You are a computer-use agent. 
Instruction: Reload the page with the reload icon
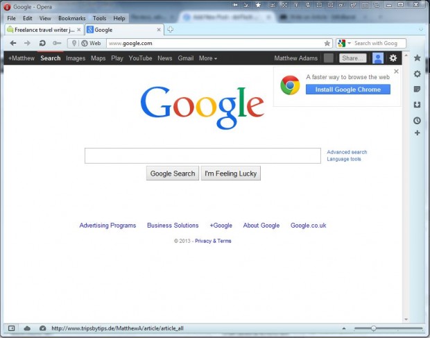pyautogui.click(x=42, y=43)
